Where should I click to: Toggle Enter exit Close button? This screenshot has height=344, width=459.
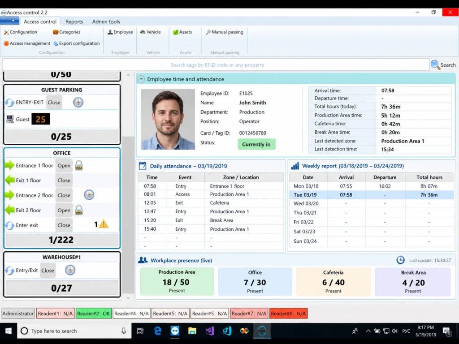click(64, 225)
